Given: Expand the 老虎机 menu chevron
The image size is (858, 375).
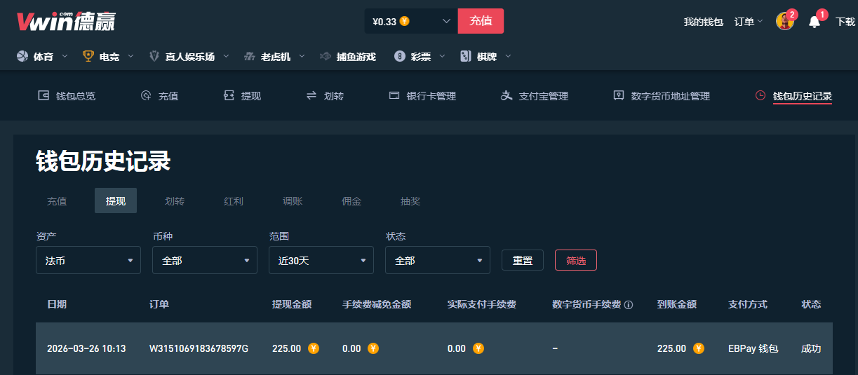Looking at the screenshot, I should tap(302, 56).
